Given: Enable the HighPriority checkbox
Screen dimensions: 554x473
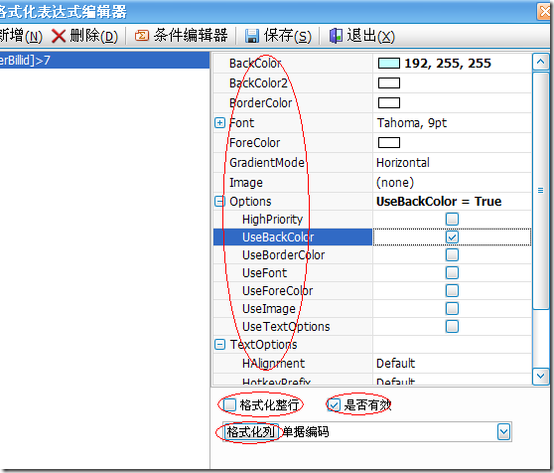Looking at the screenshot, I should click(x=452, y=220).
